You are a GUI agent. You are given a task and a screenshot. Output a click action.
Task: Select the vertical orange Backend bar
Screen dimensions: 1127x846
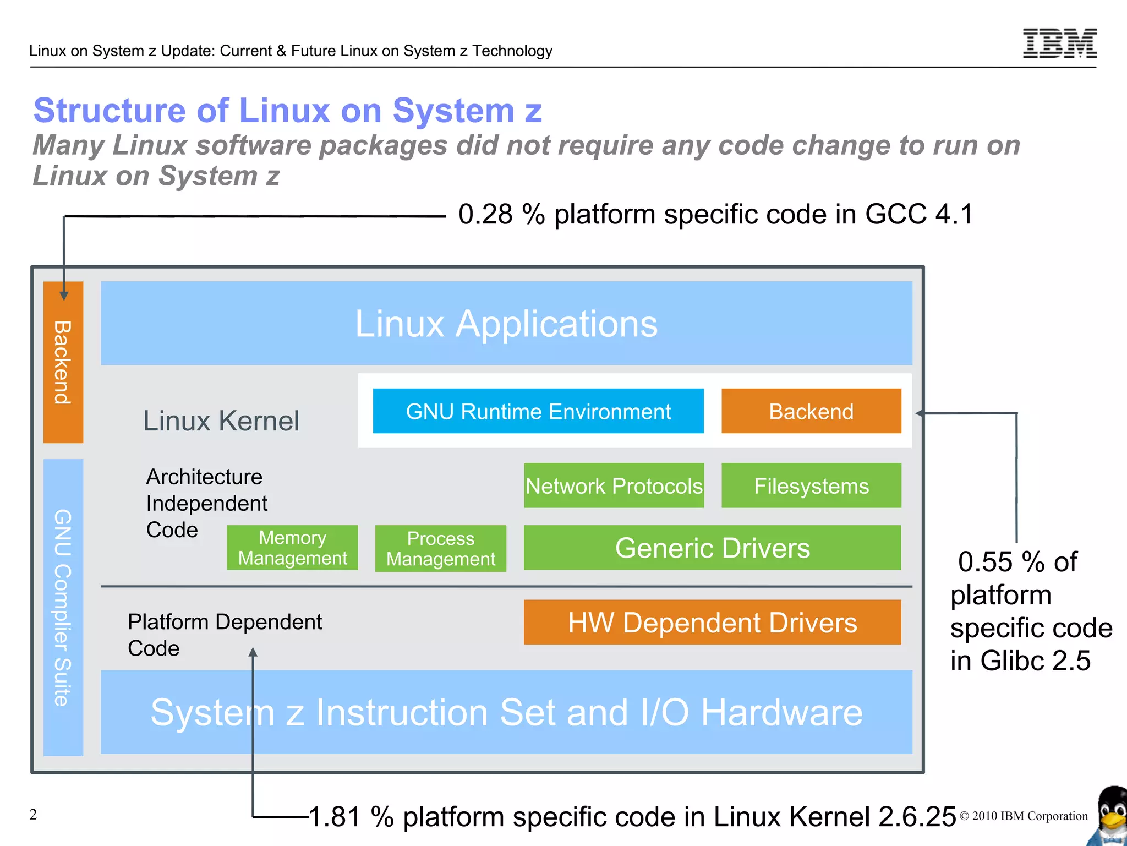[x=63, y=362]
